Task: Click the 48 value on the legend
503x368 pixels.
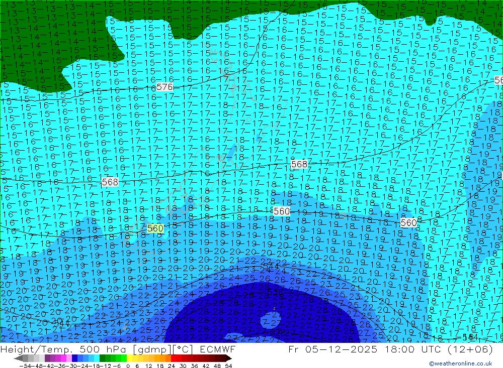Action: pos(217,365)
